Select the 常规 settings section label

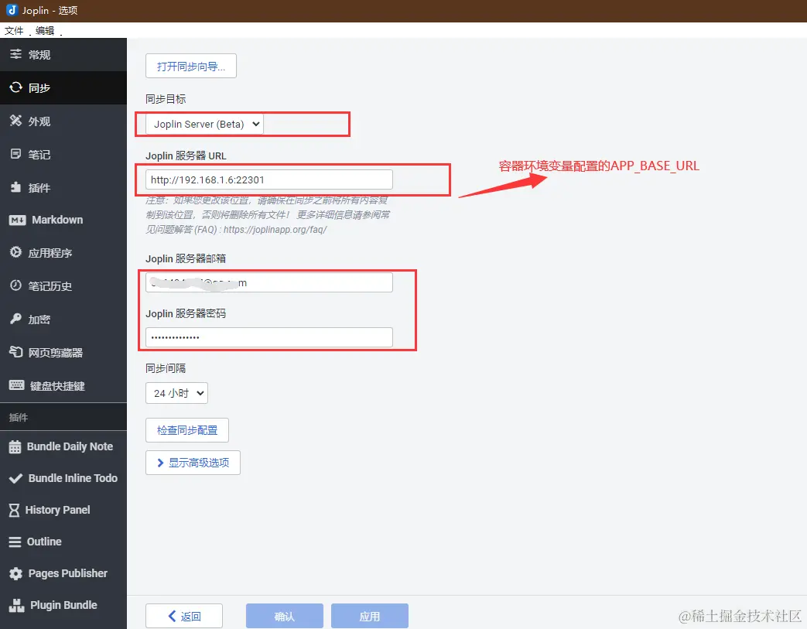tap(39, 55)
